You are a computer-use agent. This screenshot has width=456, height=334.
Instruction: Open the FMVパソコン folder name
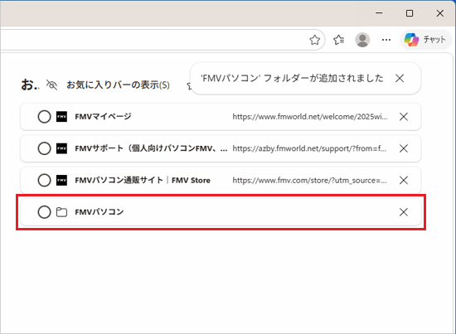99,212
